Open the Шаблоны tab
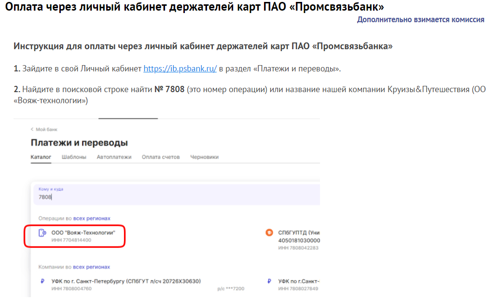The height and width of the screenshot is (301, 486). (74, 157)
